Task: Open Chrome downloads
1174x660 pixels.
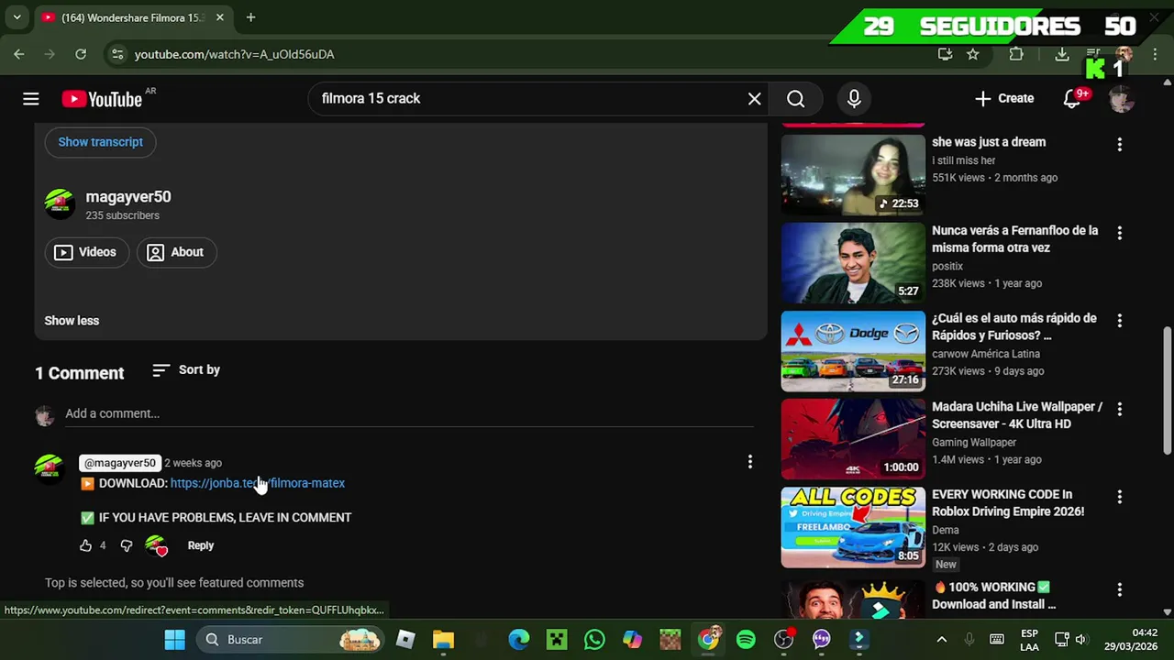Action: tap(1061, 54)
